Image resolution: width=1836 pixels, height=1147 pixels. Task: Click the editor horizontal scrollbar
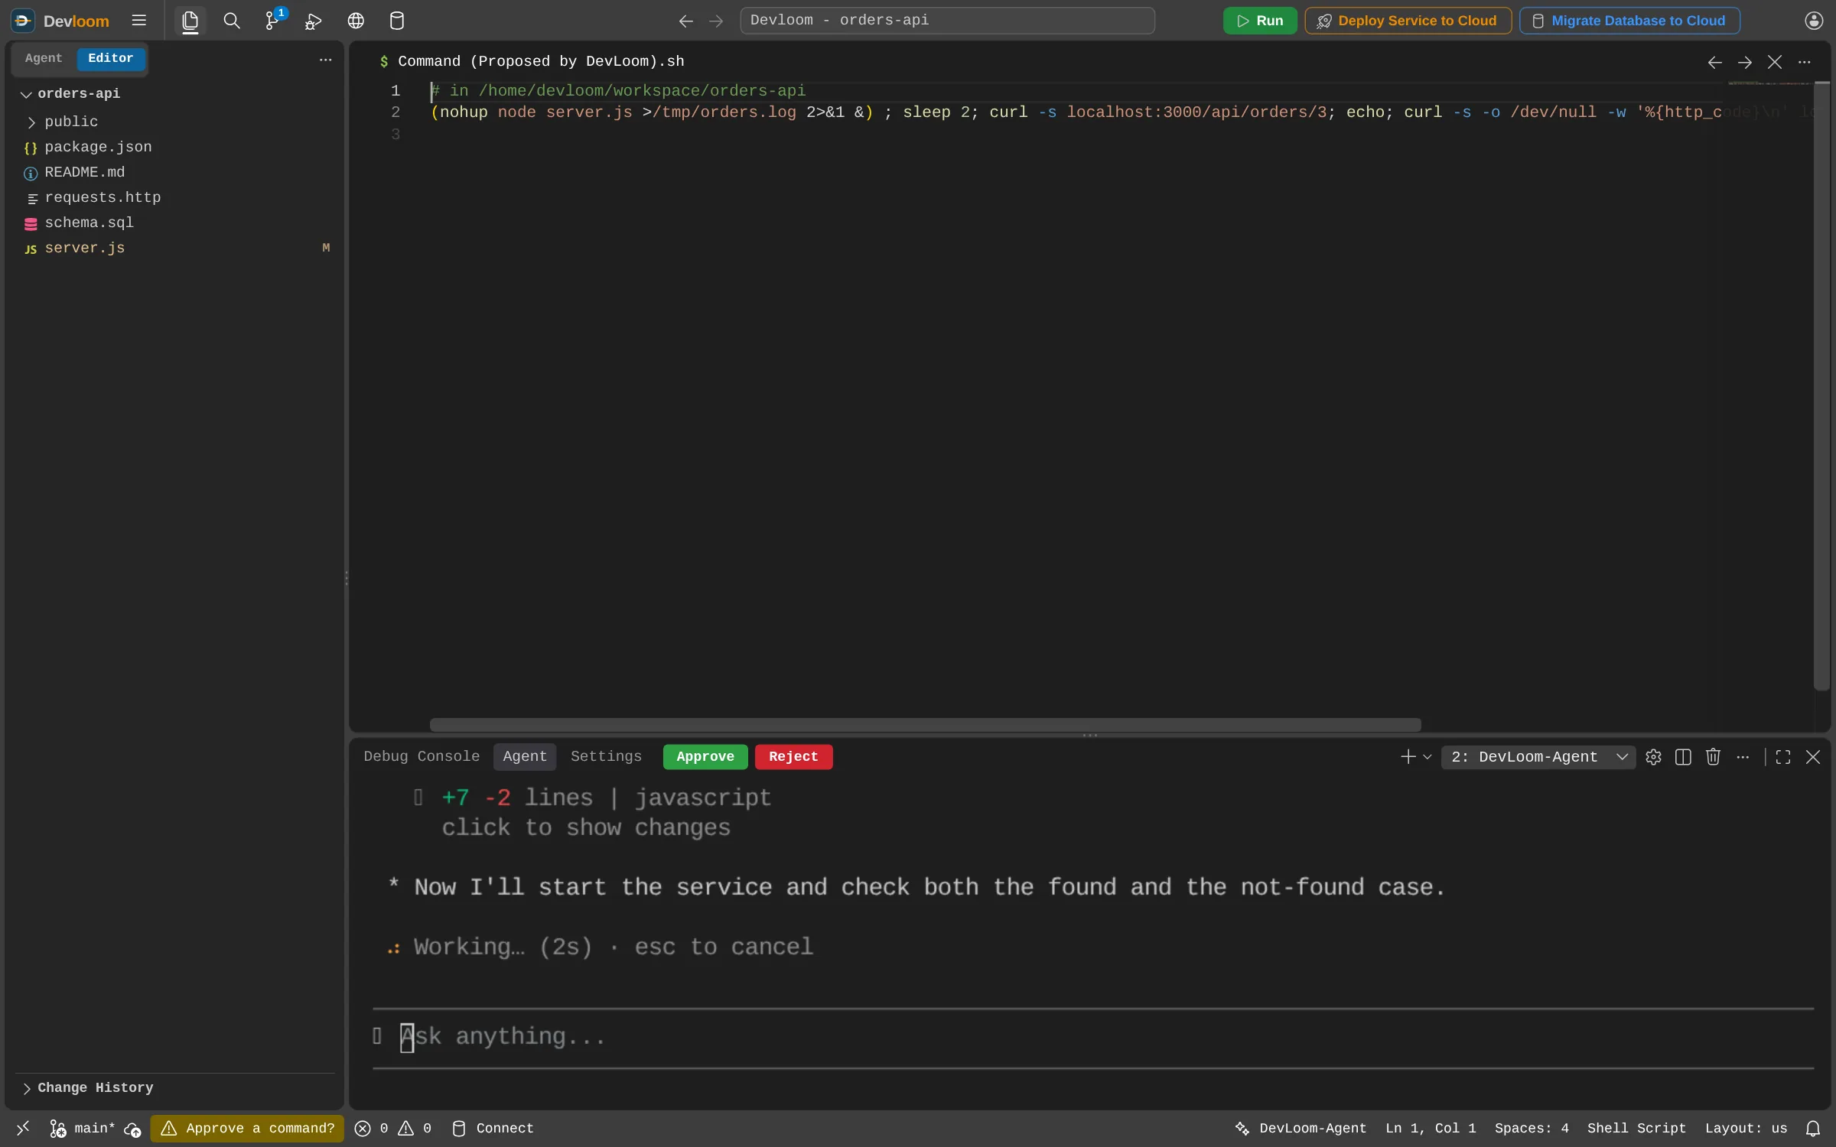pos(925,725)
